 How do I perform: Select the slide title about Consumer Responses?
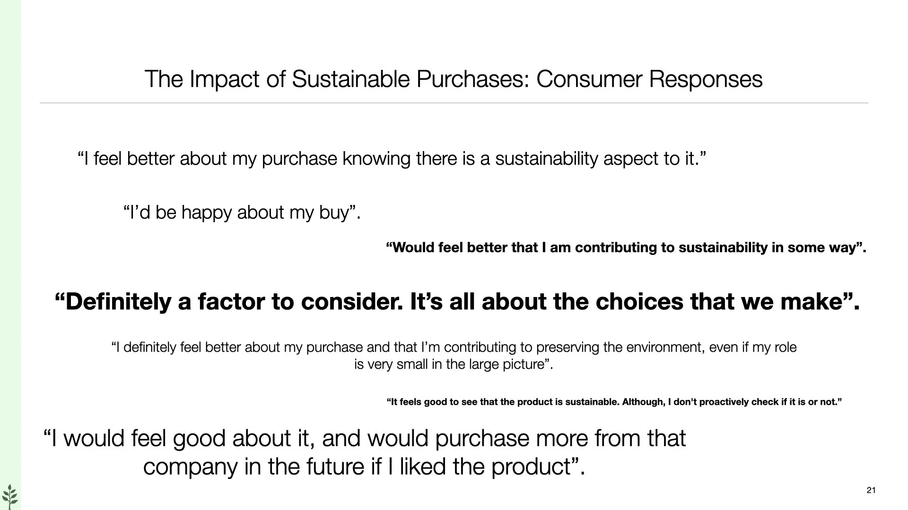pos(453,79)
